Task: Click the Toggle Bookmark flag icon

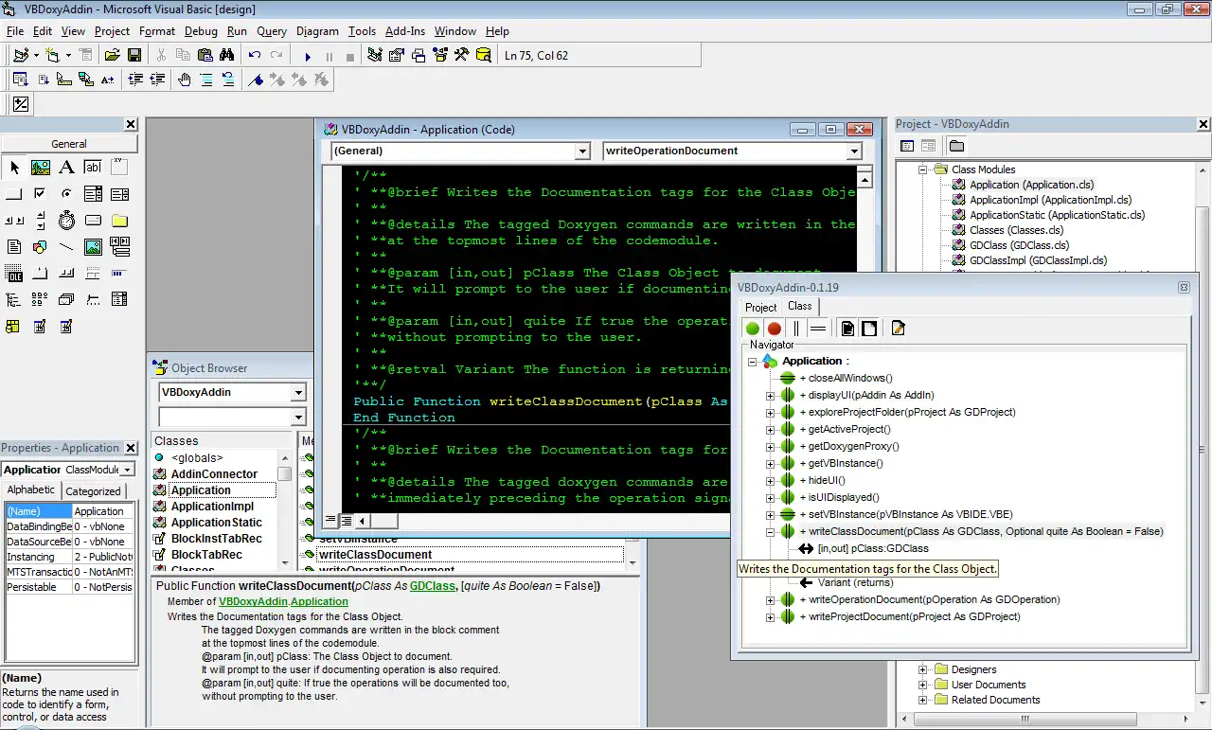Action: click(x=256, y=80)
